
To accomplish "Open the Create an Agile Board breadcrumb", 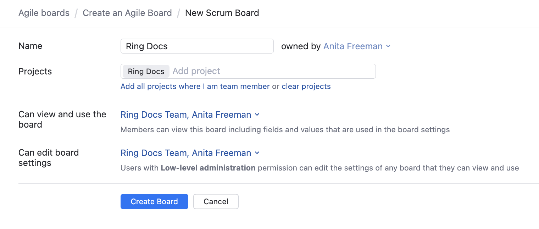I will (127, 13).
